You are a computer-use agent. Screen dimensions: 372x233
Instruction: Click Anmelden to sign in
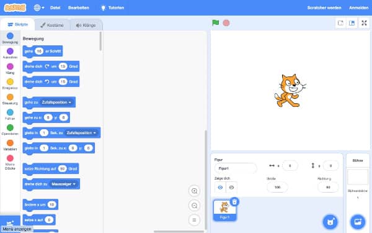point(358,7)
